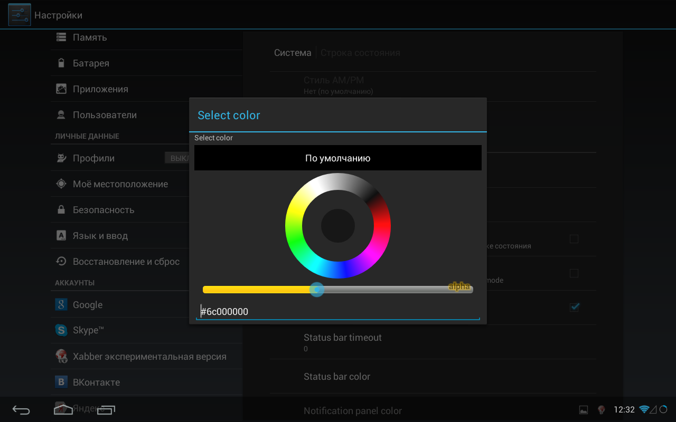The height and width of the screenshot is (422, 676).
Task: Tap the battery icon next to Батарея
Action: [x=62, y=63]
